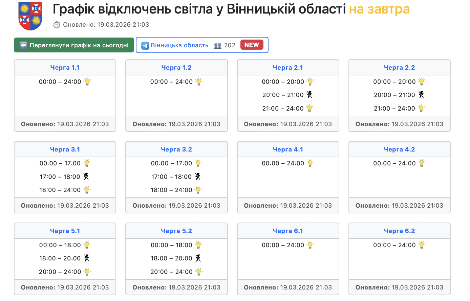Click the Черга 4.2 heading link
470x301 pixels.
point(399,149)
